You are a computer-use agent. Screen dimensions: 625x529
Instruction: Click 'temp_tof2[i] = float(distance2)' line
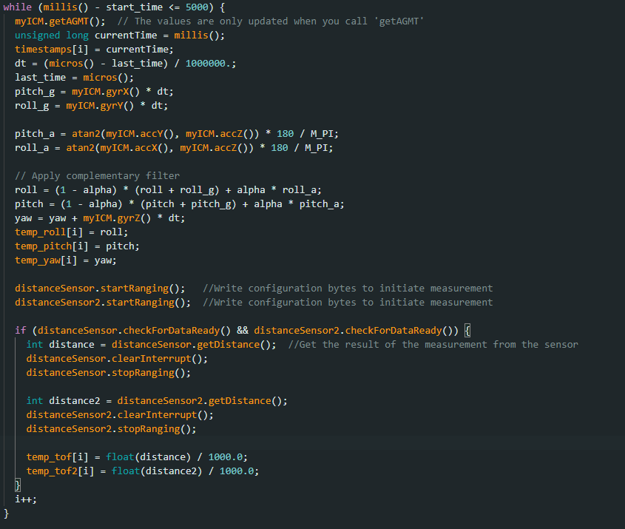point(143,471)
